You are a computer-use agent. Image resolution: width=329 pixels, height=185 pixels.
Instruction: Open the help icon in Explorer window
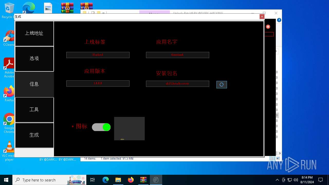pyautogui.click(x=279, y=20)
